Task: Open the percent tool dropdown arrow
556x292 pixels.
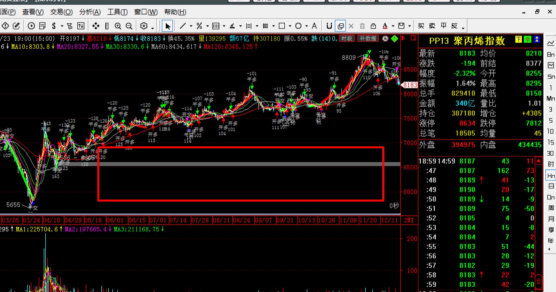Action: (x=207, y=26)
